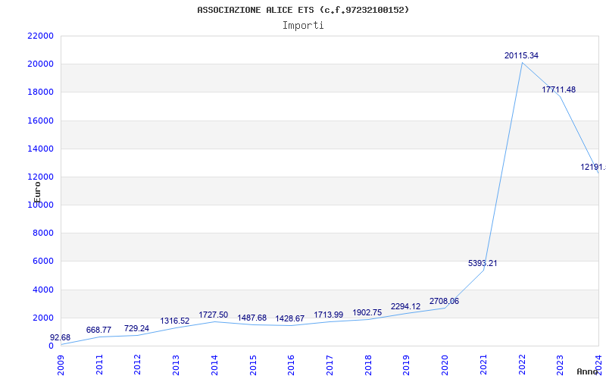606x379 pixels.
Task: Click the Anno axis label
Action: click(588, 371)
